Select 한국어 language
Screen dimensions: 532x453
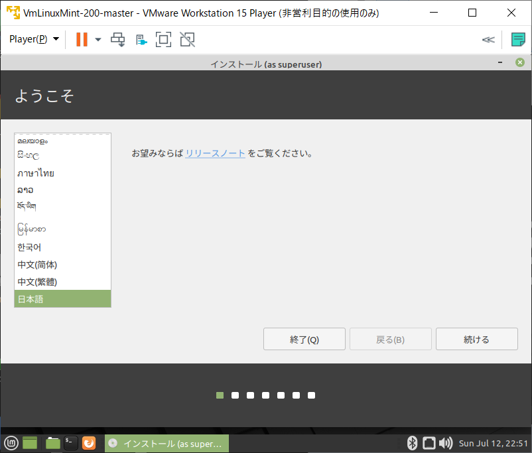[x=62, y=247]
